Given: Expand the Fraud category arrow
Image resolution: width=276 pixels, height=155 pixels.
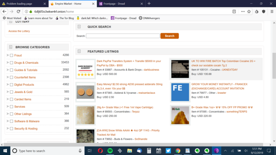Looking at the screenshot, I should (x=8, y=55).
